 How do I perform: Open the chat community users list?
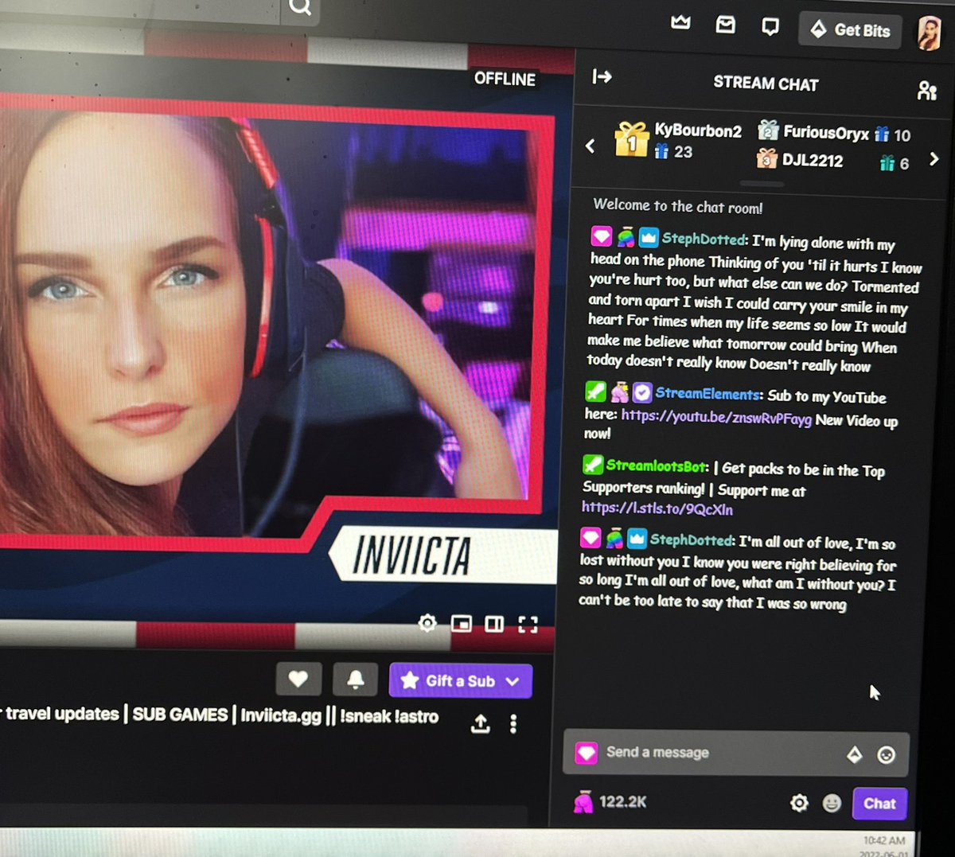click(927, 90)
